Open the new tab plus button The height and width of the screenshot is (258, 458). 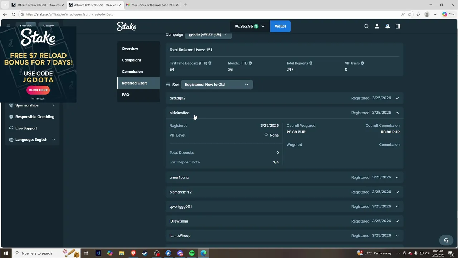coord(185,5)
